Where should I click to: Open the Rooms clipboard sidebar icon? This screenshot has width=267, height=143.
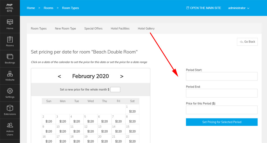(10, 41)
